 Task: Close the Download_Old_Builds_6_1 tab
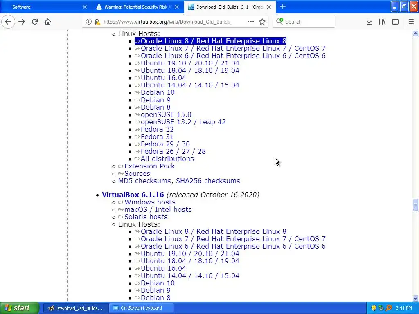[269, 7]
